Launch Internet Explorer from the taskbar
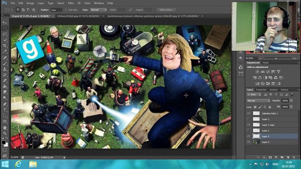This screenshot has height=169, width=301. [18, 164]
